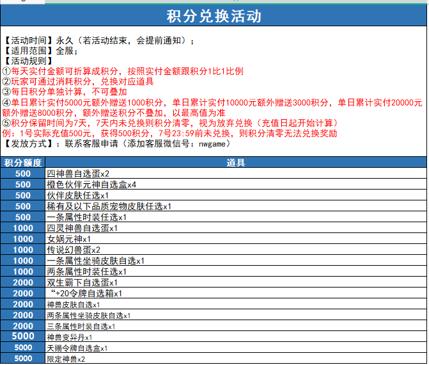Click rule ③ 每日积分单独计算
Viewport: 429px width, 365px height.
(x=65, y=92)
